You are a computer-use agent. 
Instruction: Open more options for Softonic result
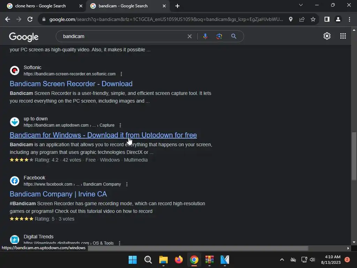121,74
